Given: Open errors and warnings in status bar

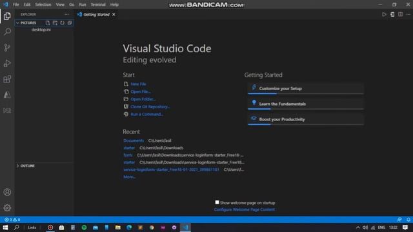Looking at the screenshot, I should pyautogui.click(x=12, y=220).
